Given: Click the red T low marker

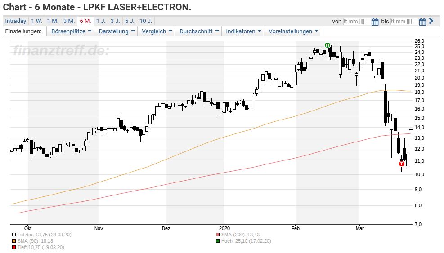Looking at the screenshot, I should 402,164.
